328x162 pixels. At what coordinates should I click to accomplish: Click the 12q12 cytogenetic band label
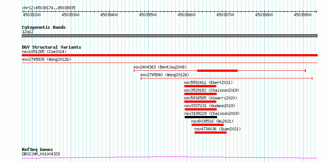coord(28,32)
